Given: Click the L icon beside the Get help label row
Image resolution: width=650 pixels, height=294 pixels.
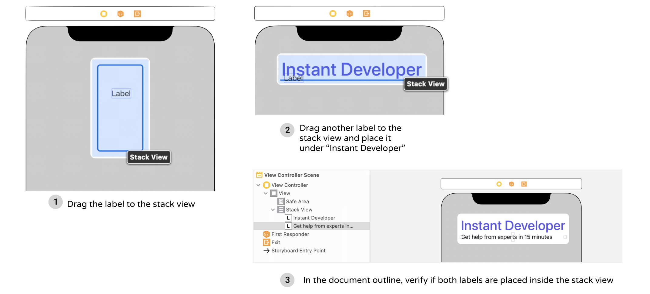Looking at the screenshot, I should click(x=288, y=226).
